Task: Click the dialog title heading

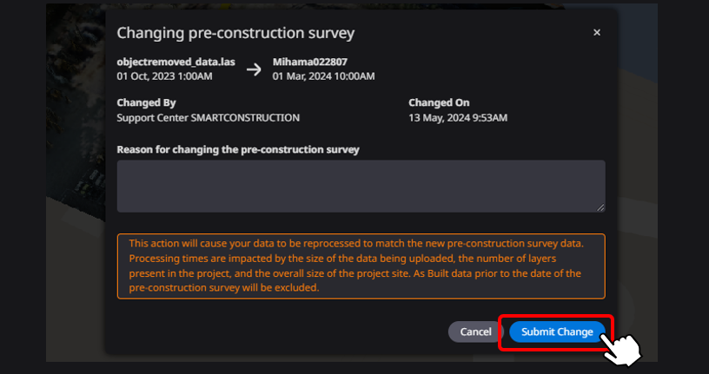Action: tap(235, 33)
